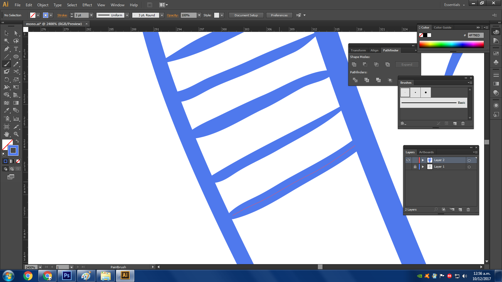Delete selected brush via trash icon

[x=463, y=123]
